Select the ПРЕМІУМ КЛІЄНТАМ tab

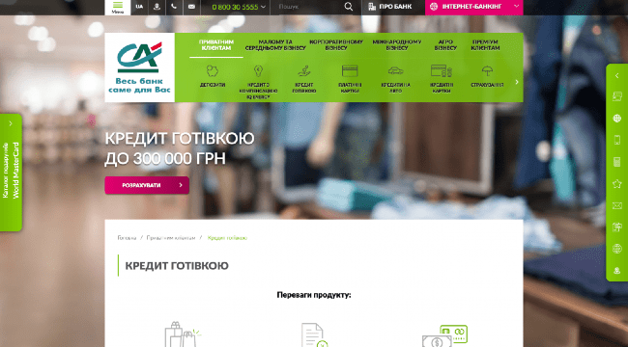pos(485,44)
